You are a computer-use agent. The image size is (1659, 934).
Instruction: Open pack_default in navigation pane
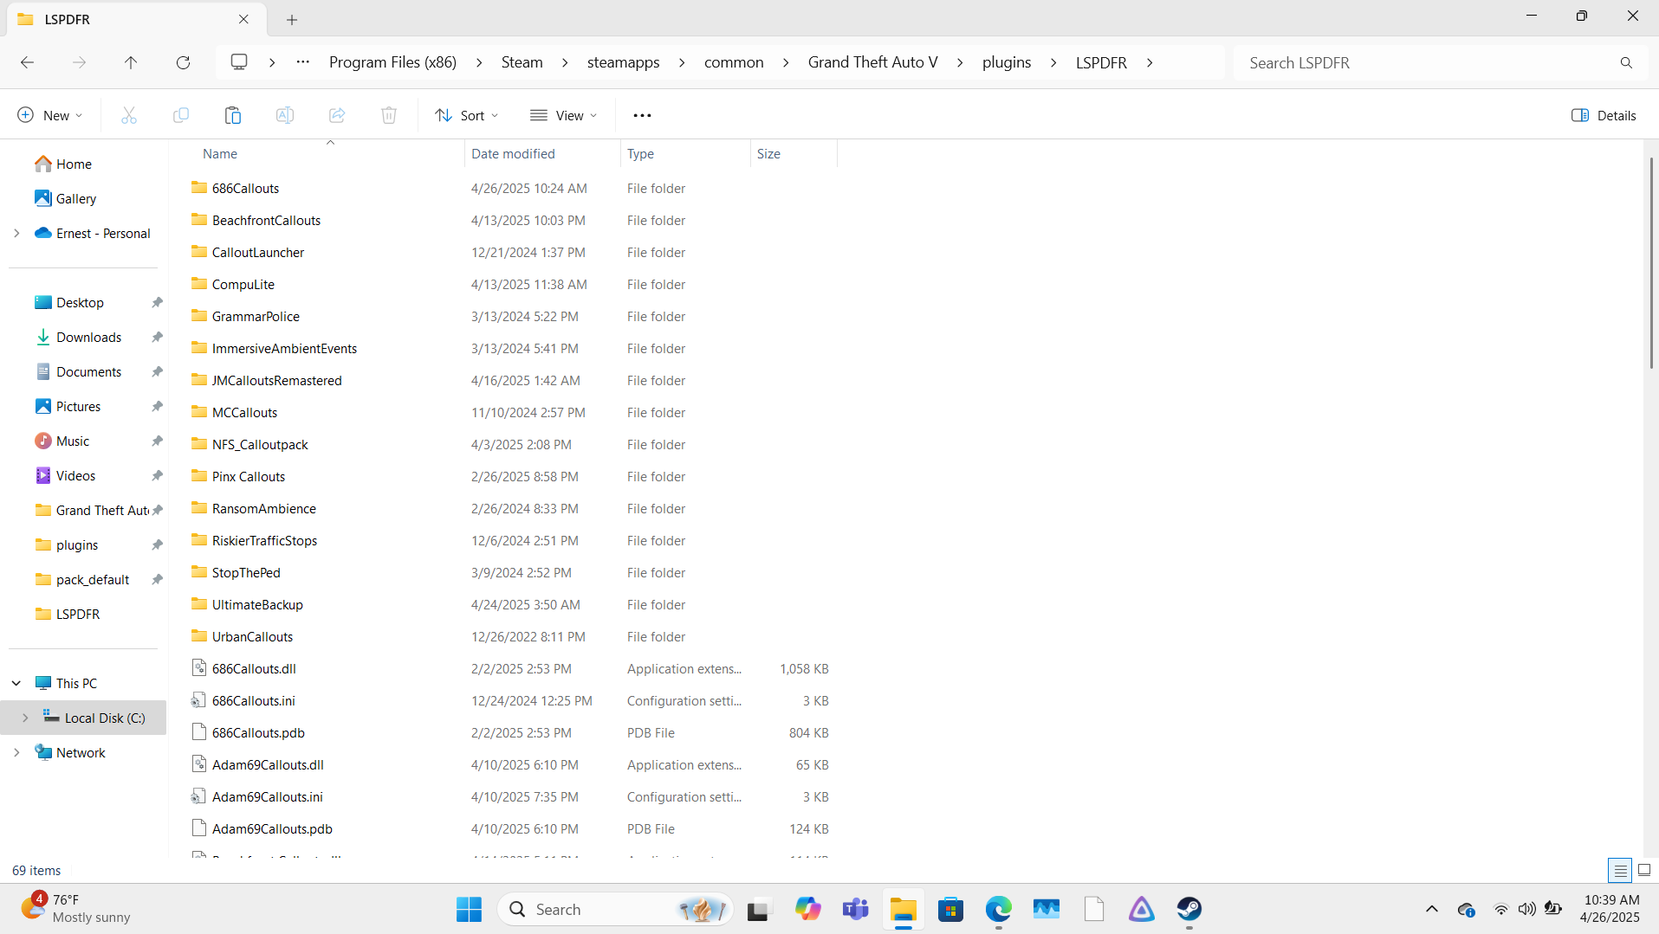point(93,579)
